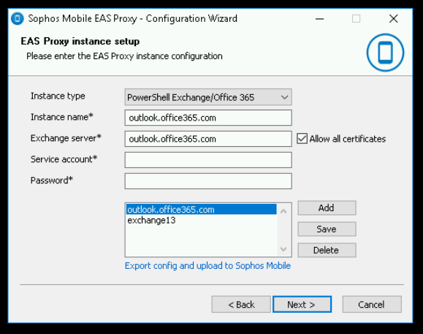Image resolution: width=423 pixels, height=334 pixels.
Task: Click the Save button
Action: click(x=327, y=229)
